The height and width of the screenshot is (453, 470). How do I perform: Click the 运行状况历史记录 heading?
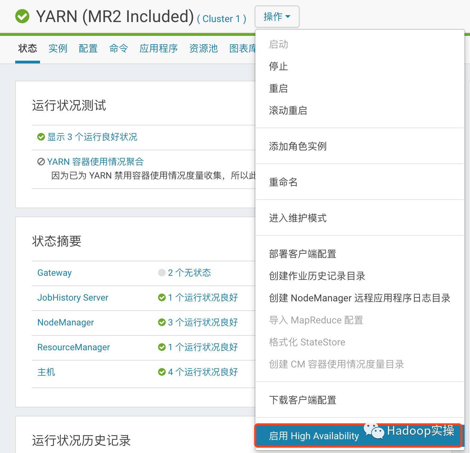[x=81, y=441]
